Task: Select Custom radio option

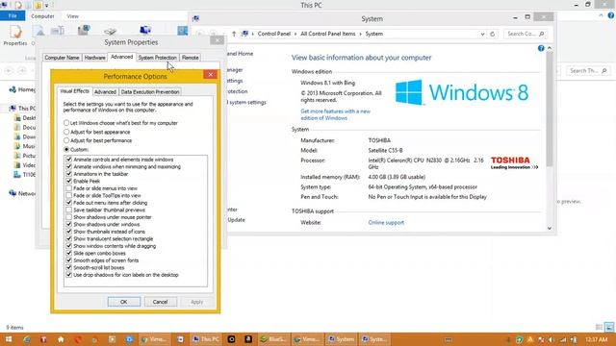Action: coord(76,150)
